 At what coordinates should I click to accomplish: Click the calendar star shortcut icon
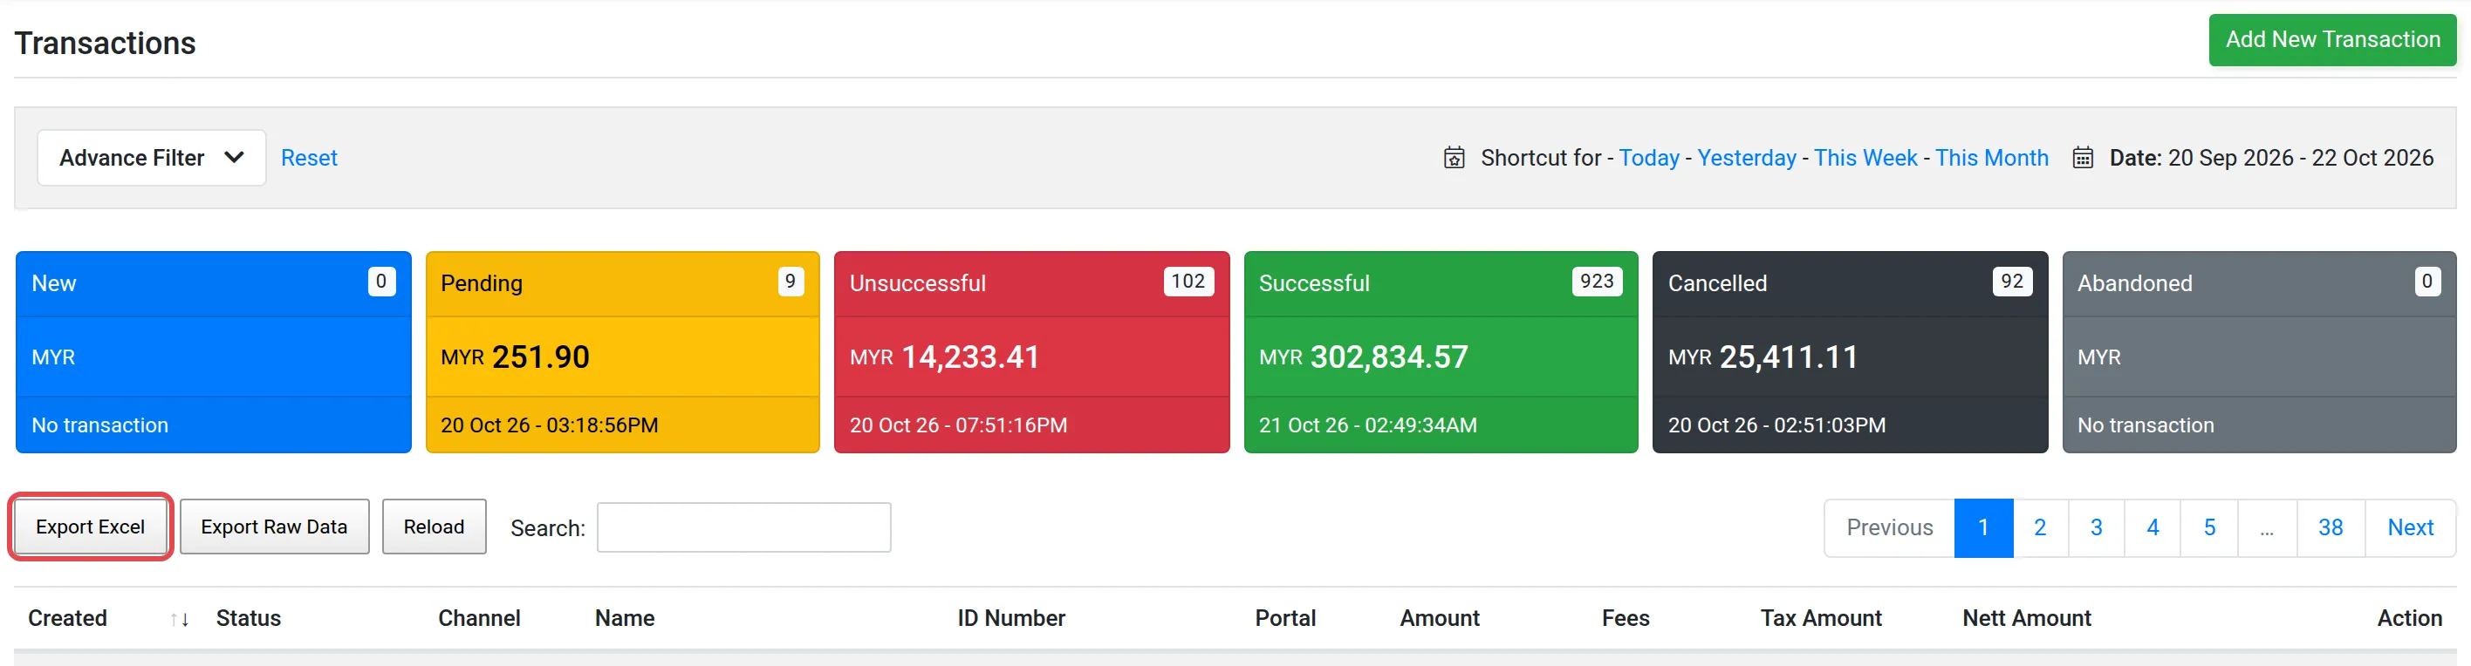tap(1455, 158)
